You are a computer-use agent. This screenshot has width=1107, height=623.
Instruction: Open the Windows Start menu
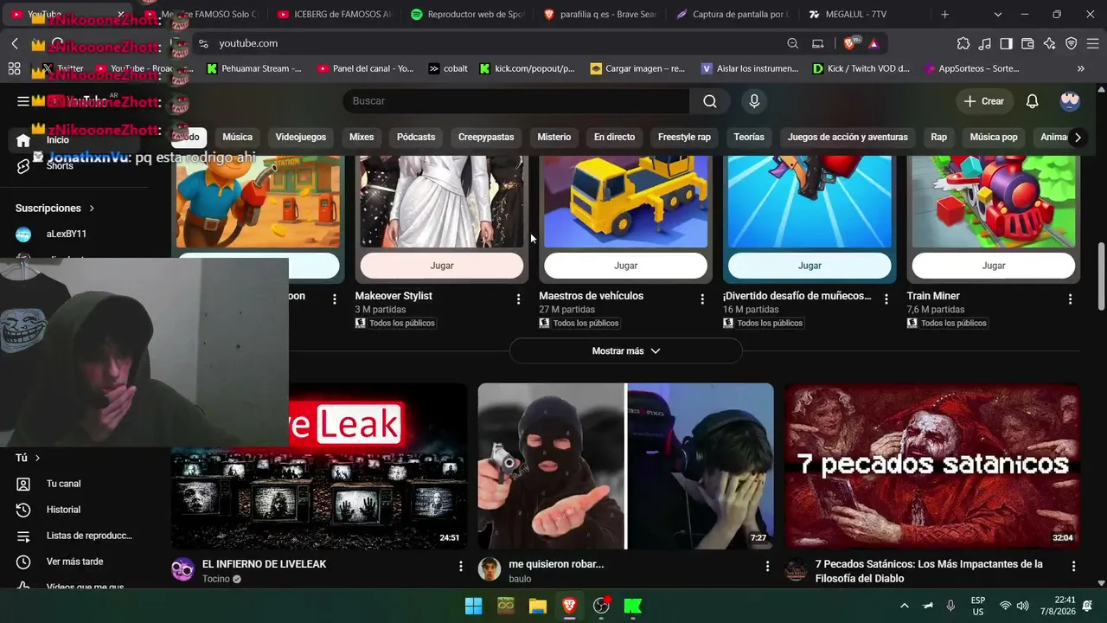tap(473, 606)
